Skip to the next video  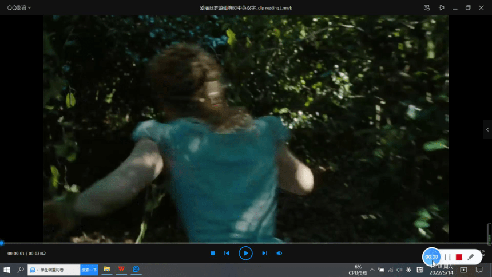pyautogui.click(x=264, y=253)
